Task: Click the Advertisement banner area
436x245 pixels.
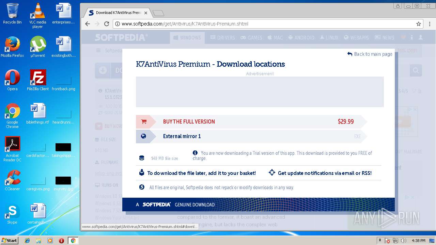Action: click(260, 92)
